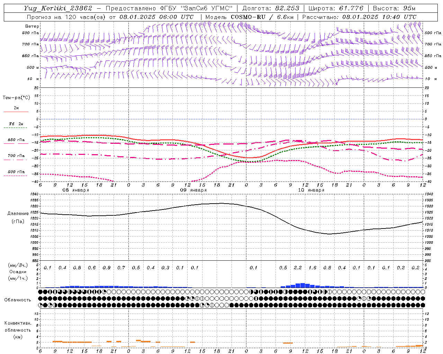
Task: Select the 0.7 precipitation value
Action: click(x=121, y=268)
